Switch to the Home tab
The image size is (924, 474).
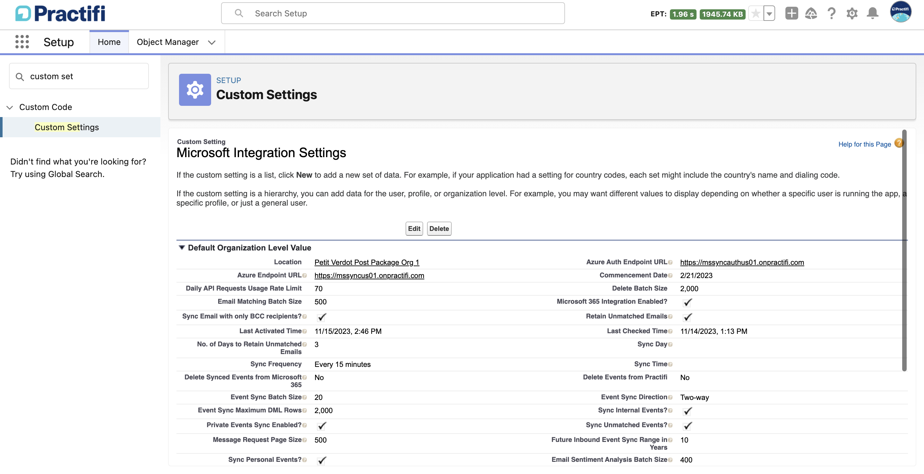pyautogui.click(x=109, y=42)
